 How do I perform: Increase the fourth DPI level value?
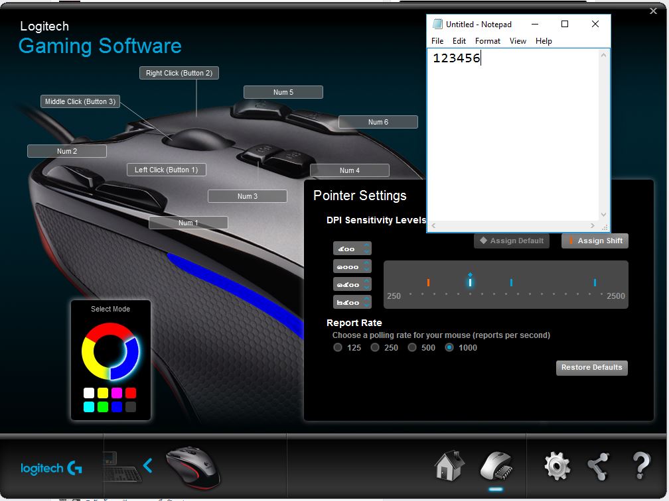coord(367,299)
